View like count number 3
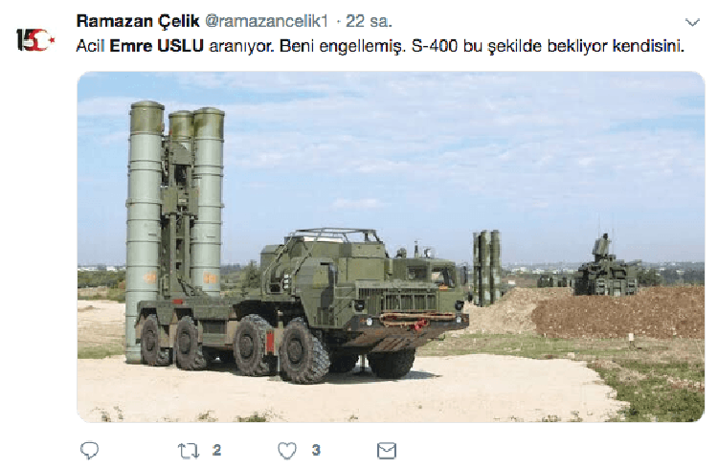The image size is (718, 469). click(x=316, y=451)
